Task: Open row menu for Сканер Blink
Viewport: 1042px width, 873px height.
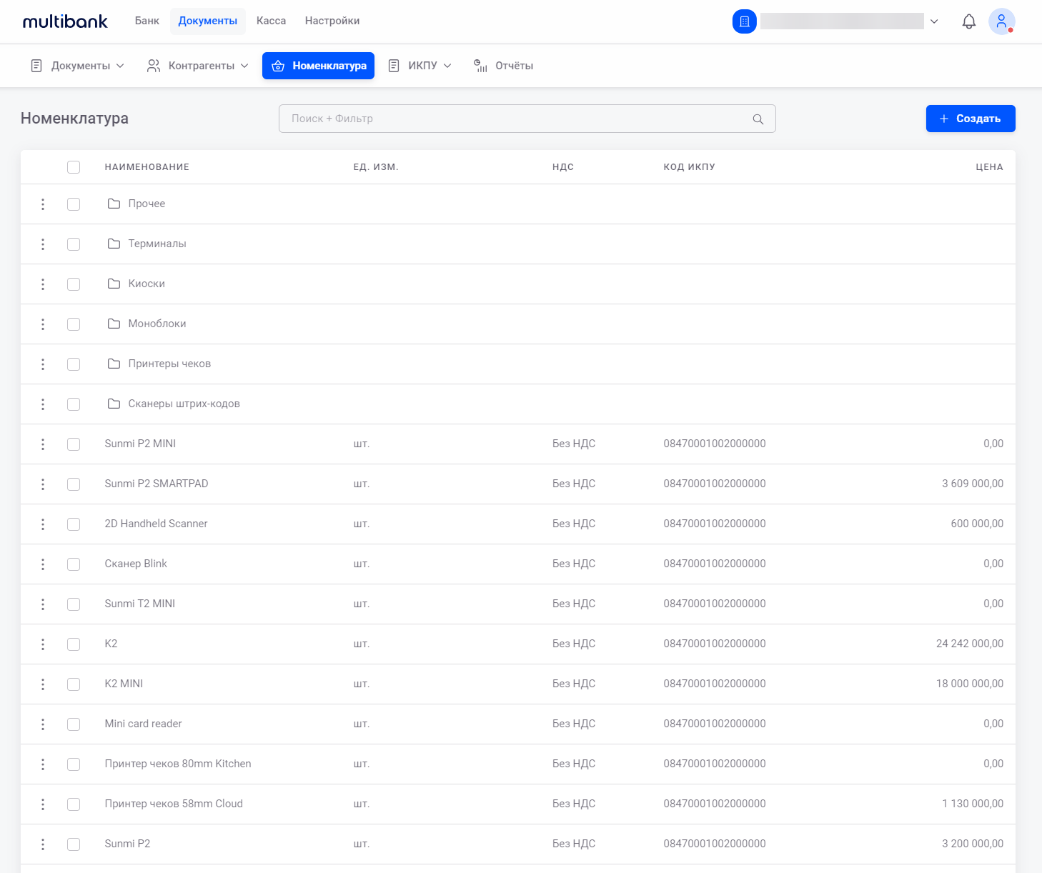Action: pos(43,564)
